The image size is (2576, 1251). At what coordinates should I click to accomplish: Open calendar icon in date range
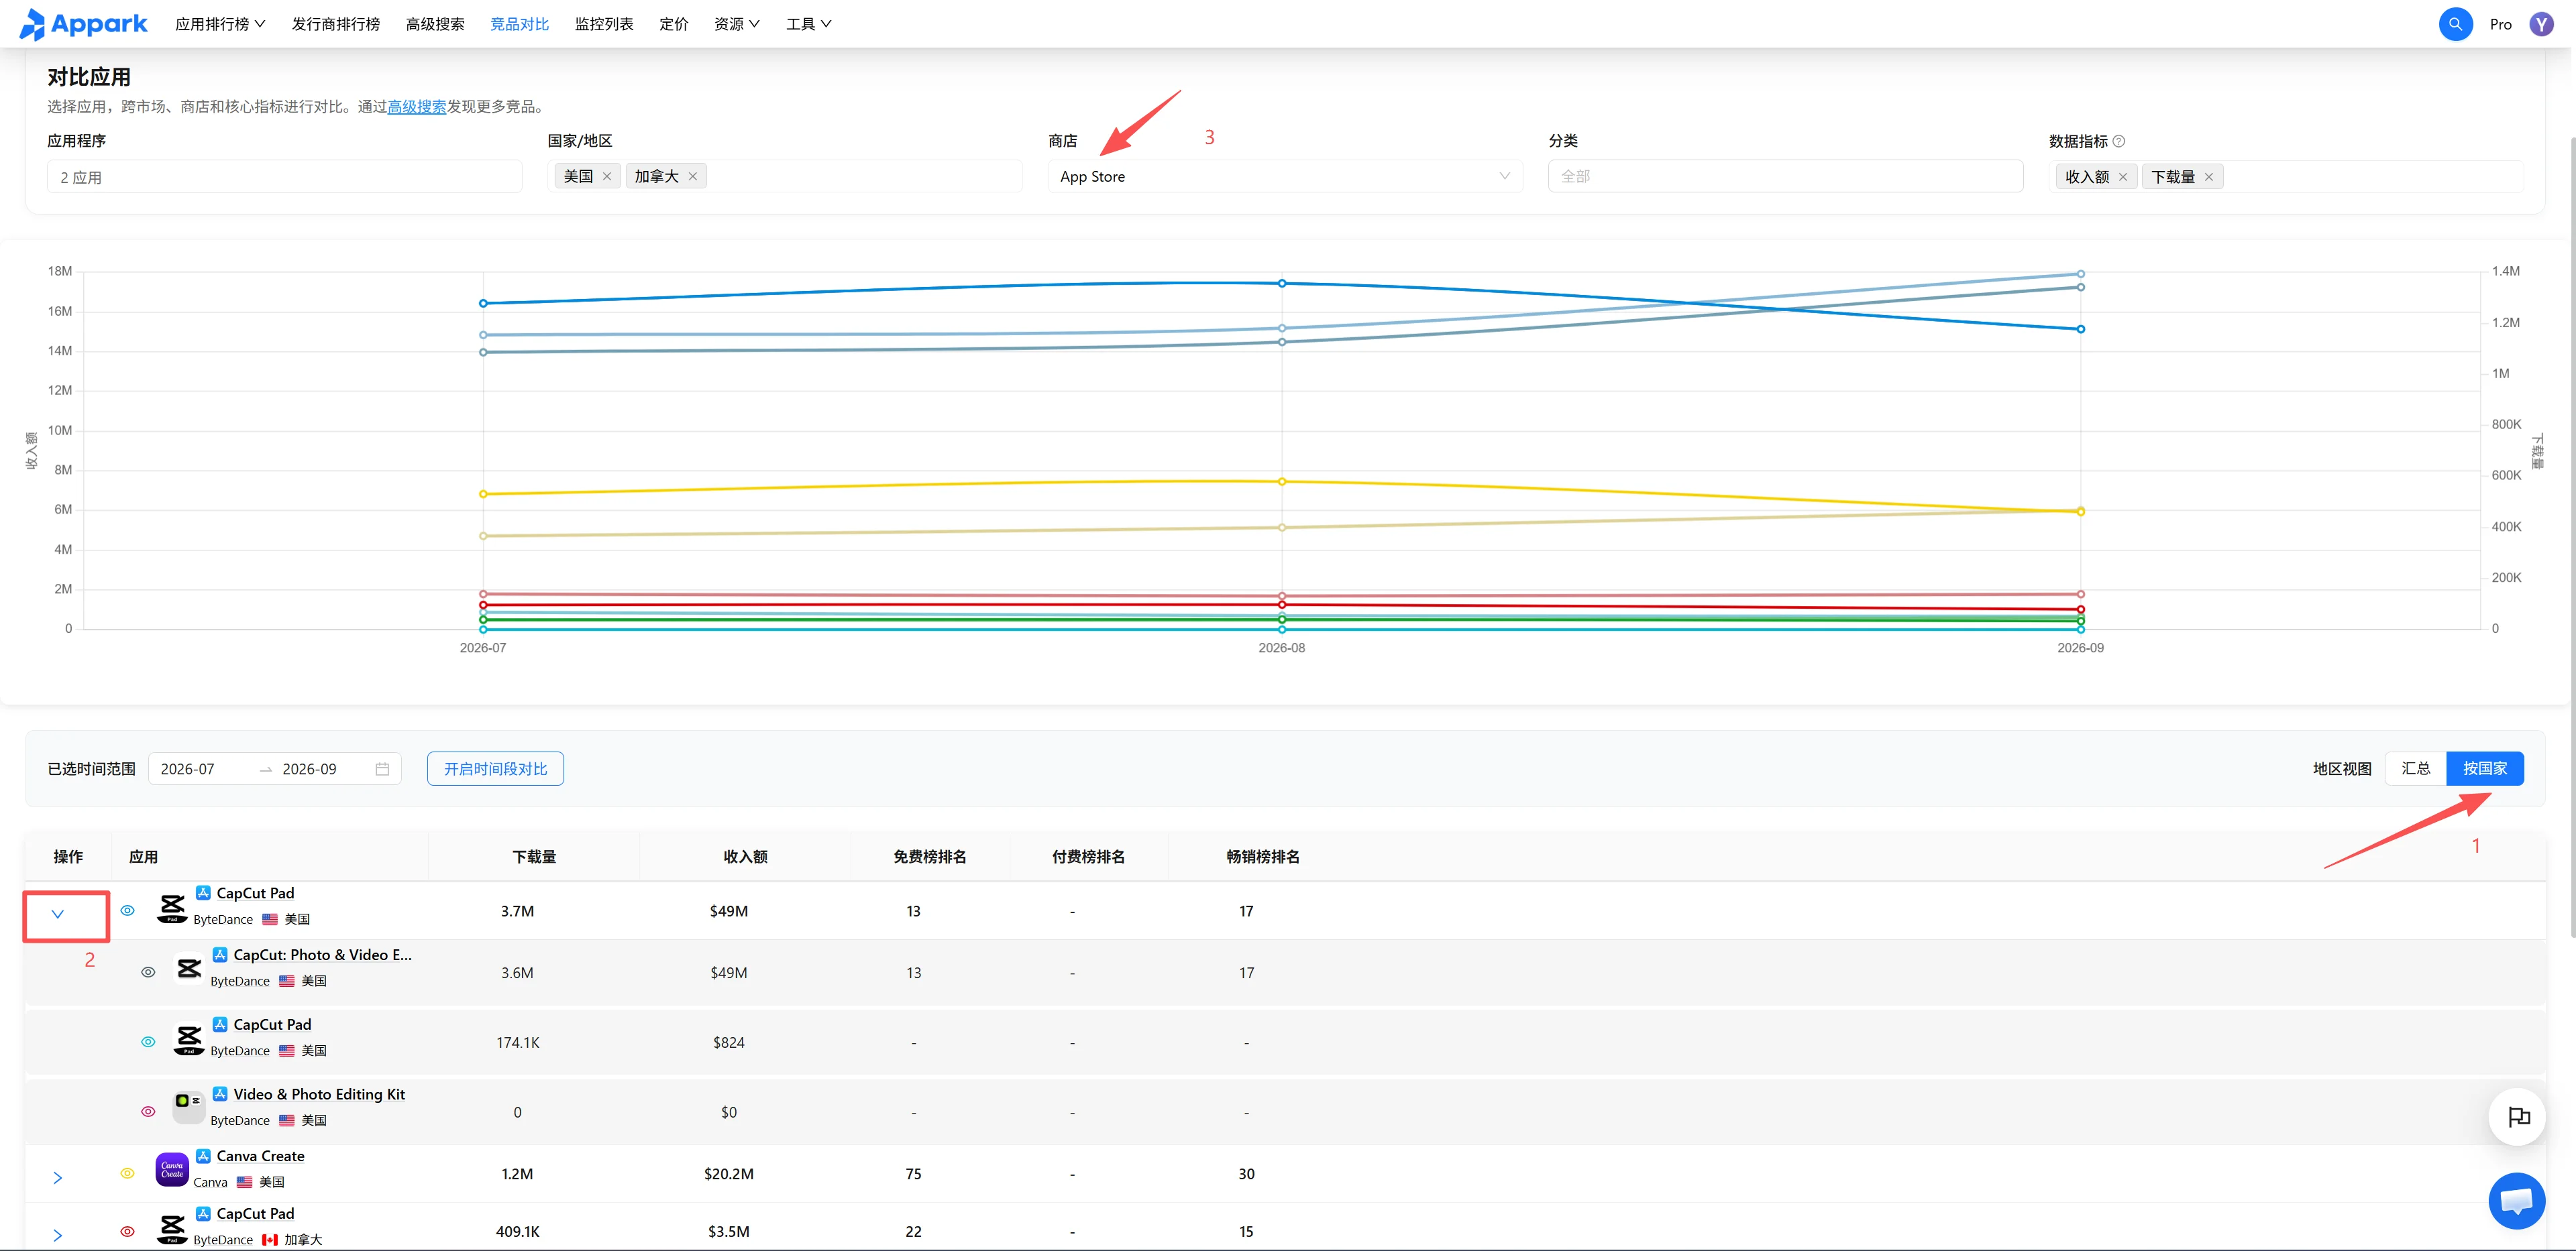click(x=382, y=768)
